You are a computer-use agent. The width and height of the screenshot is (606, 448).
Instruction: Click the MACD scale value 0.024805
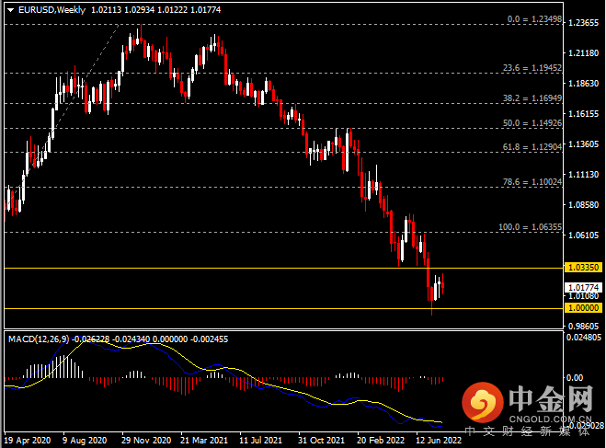[x=584, y=338]
